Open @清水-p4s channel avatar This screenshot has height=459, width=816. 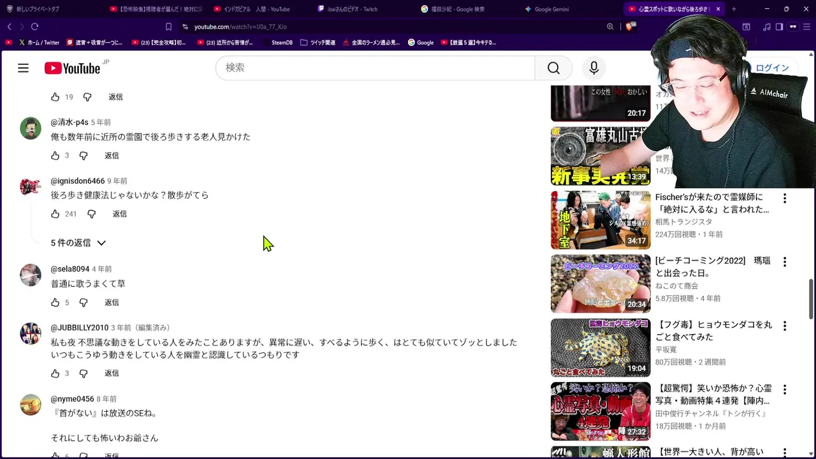click(x=30, y=129)
